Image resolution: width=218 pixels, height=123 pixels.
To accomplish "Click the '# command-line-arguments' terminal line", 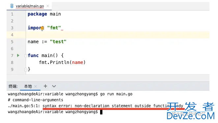I will pos(36,100).
